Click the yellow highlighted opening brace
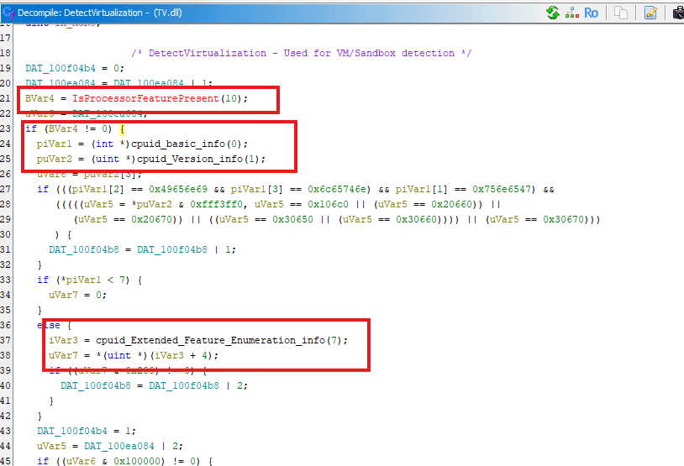The image size is (684, 466). click(x=122, y=129)
